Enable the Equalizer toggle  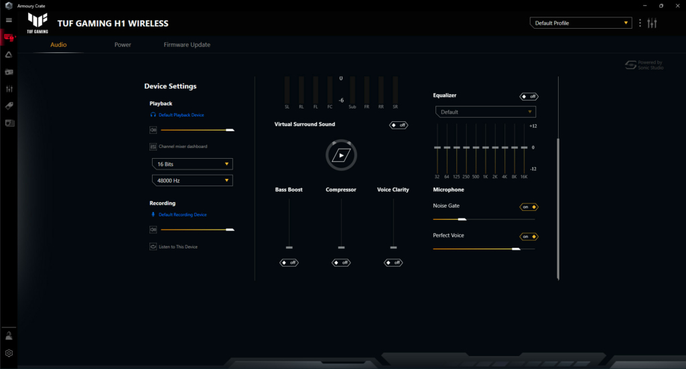tap(529, 96)
